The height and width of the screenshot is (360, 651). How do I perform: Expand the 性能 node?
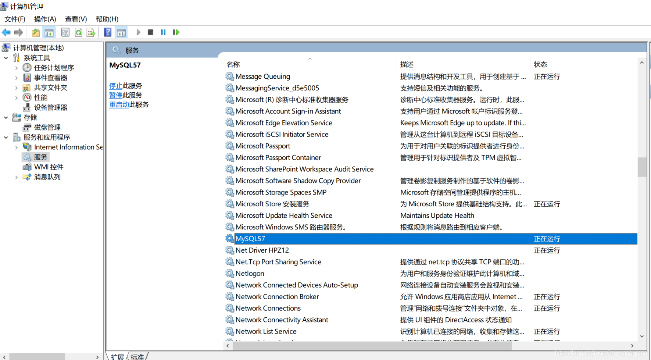click(16, 97)
